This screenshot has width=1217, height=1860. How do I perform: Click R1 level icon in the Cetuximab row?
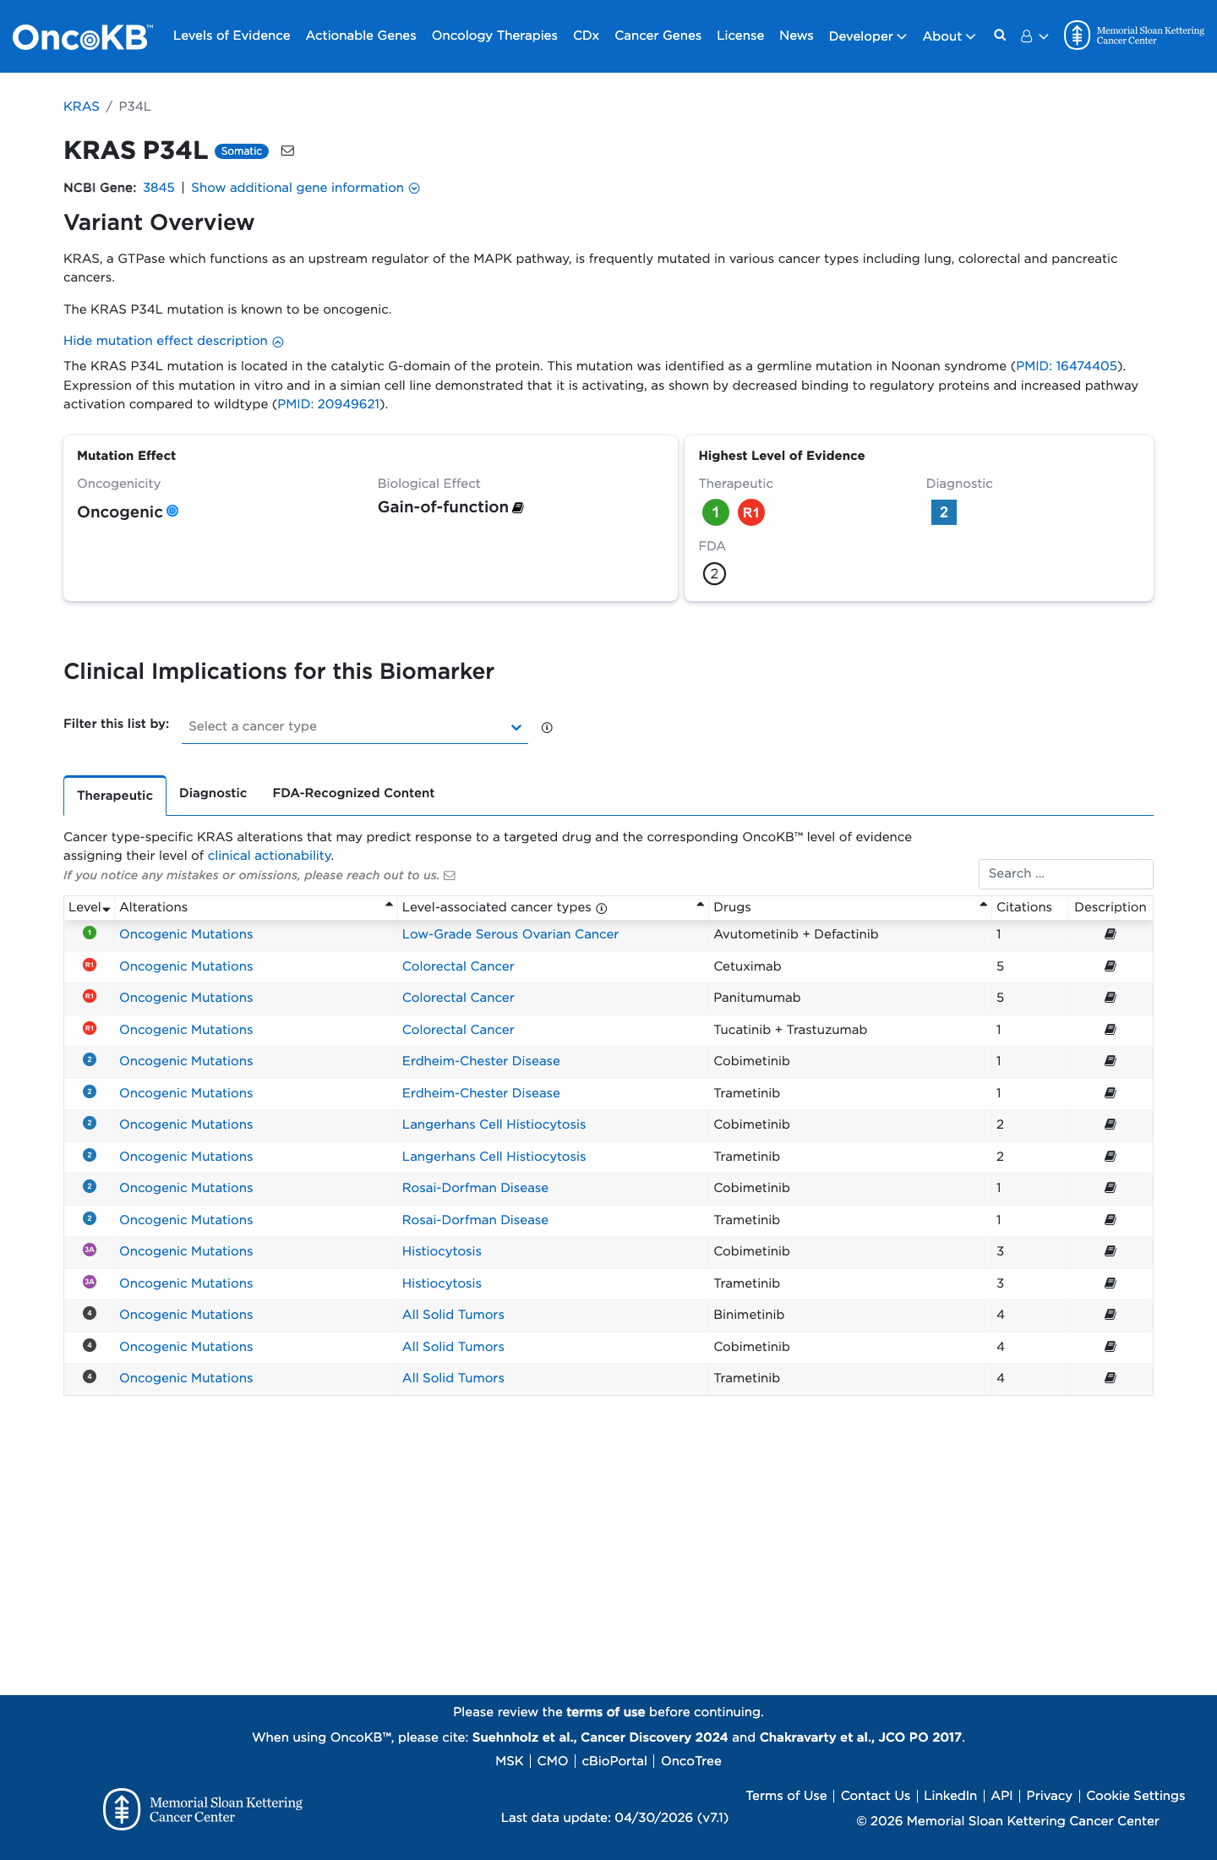click(x=90, y=965)
